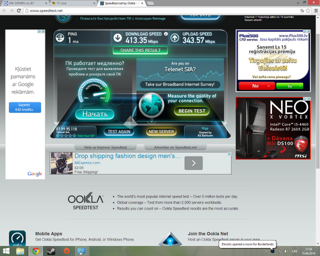Click the browser back arrow
The width and height of the screenshot is (320, 256).
tap(4, 11)
